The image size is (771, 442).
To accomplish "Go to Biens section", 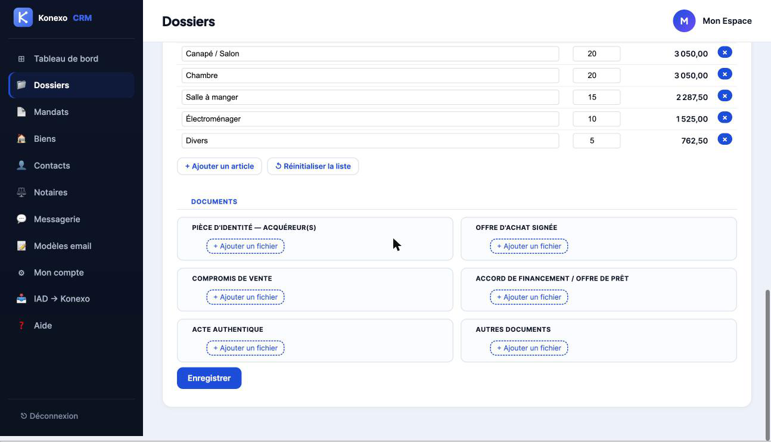I will tap(71, 139).
